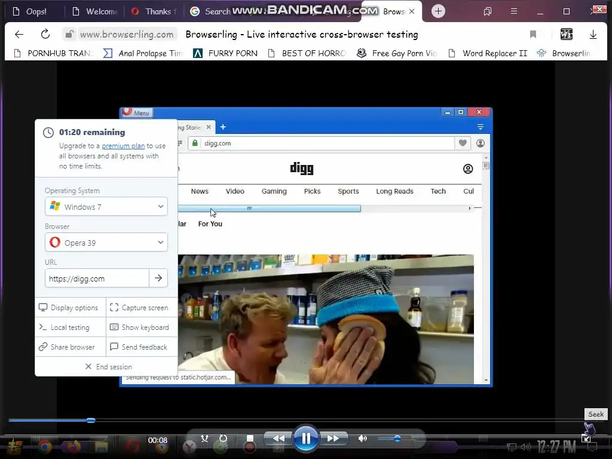Close the Browserling tab

click(412, 12)
